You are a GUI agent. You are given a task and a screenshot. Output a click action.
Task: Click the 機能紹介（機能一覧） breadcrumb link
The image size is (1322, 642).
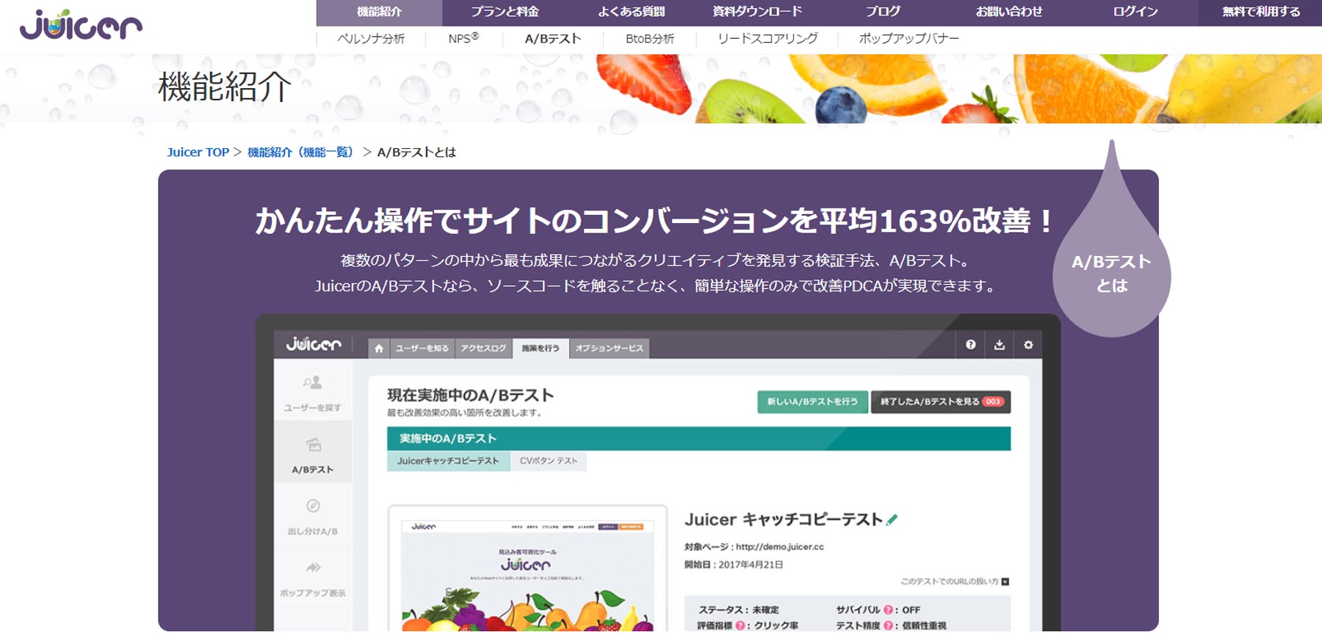(301, 153)
